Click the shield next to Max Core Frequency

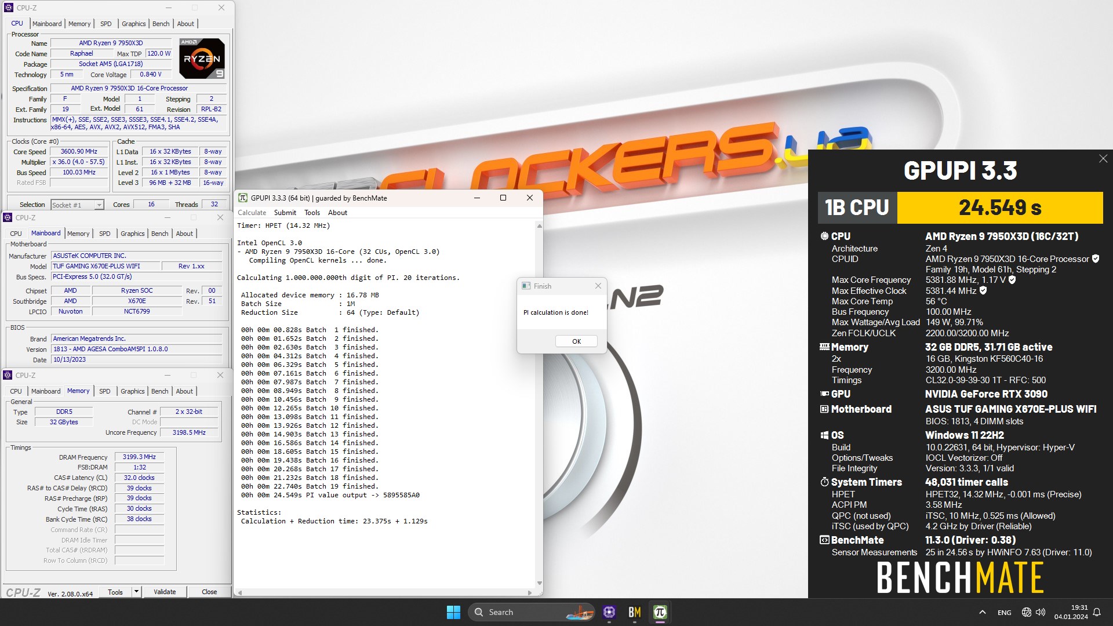point(1012,279)
